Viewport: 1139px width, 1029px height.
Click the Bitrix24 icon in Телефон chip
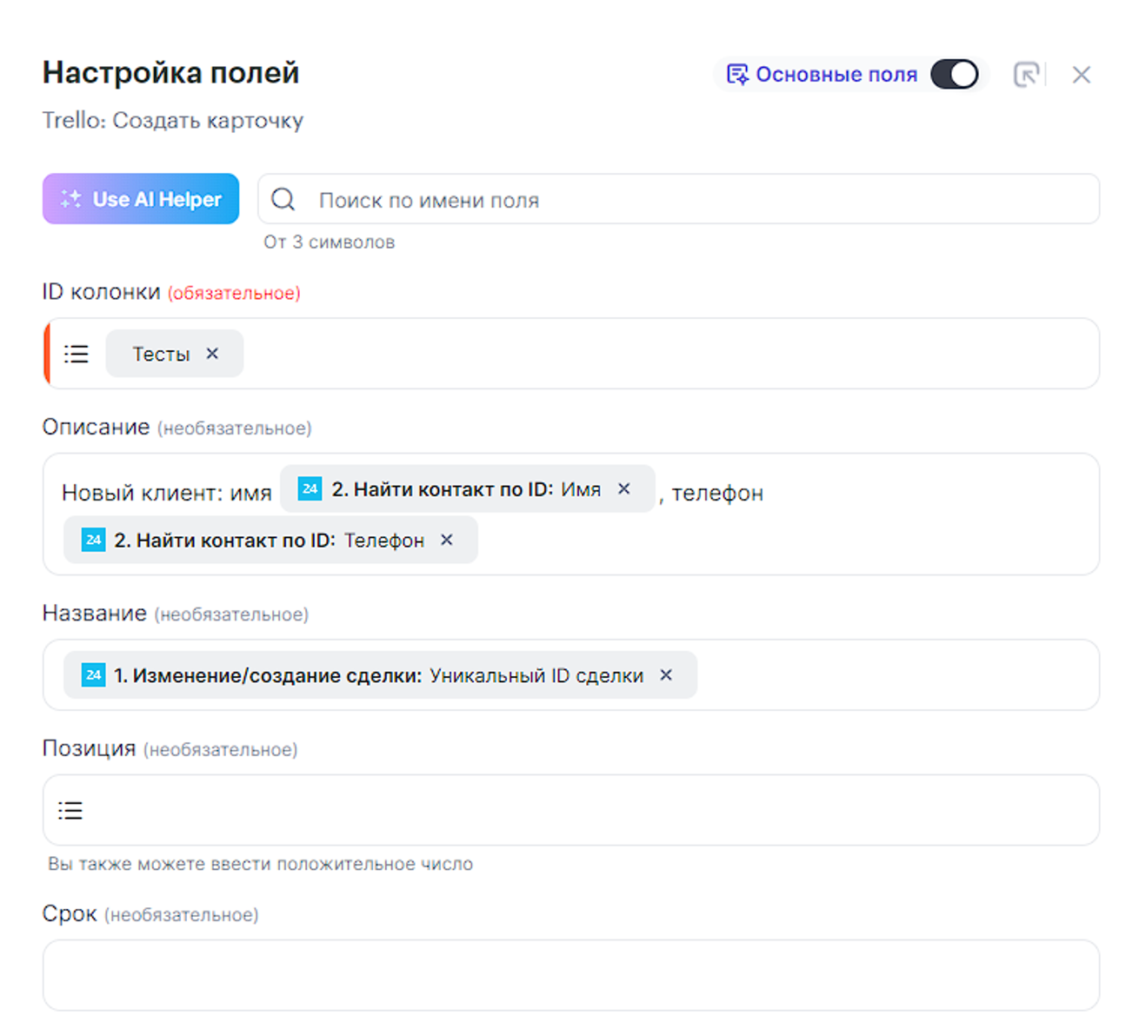(93, 540)
